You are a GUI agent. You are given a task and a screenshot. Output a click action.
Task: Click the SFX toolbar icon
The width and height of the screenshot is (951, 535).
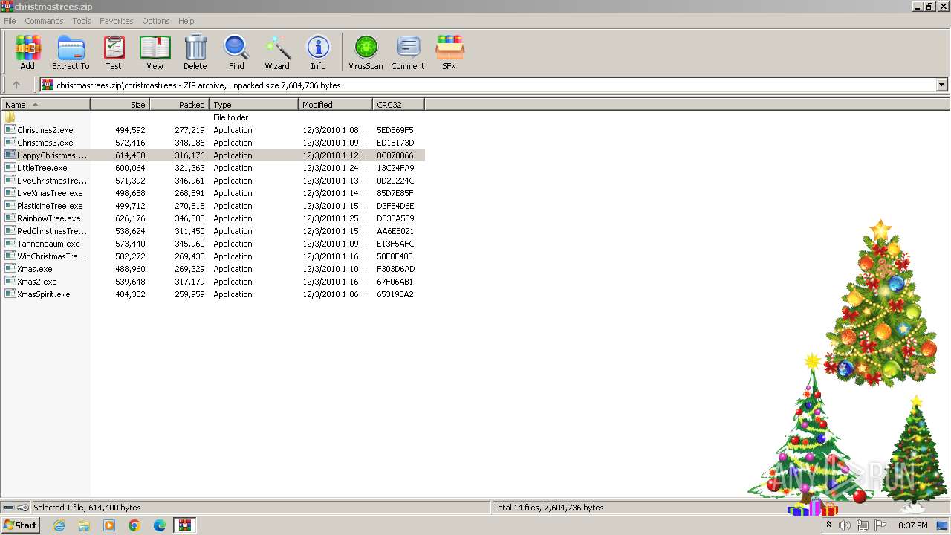tap(449, 52)
